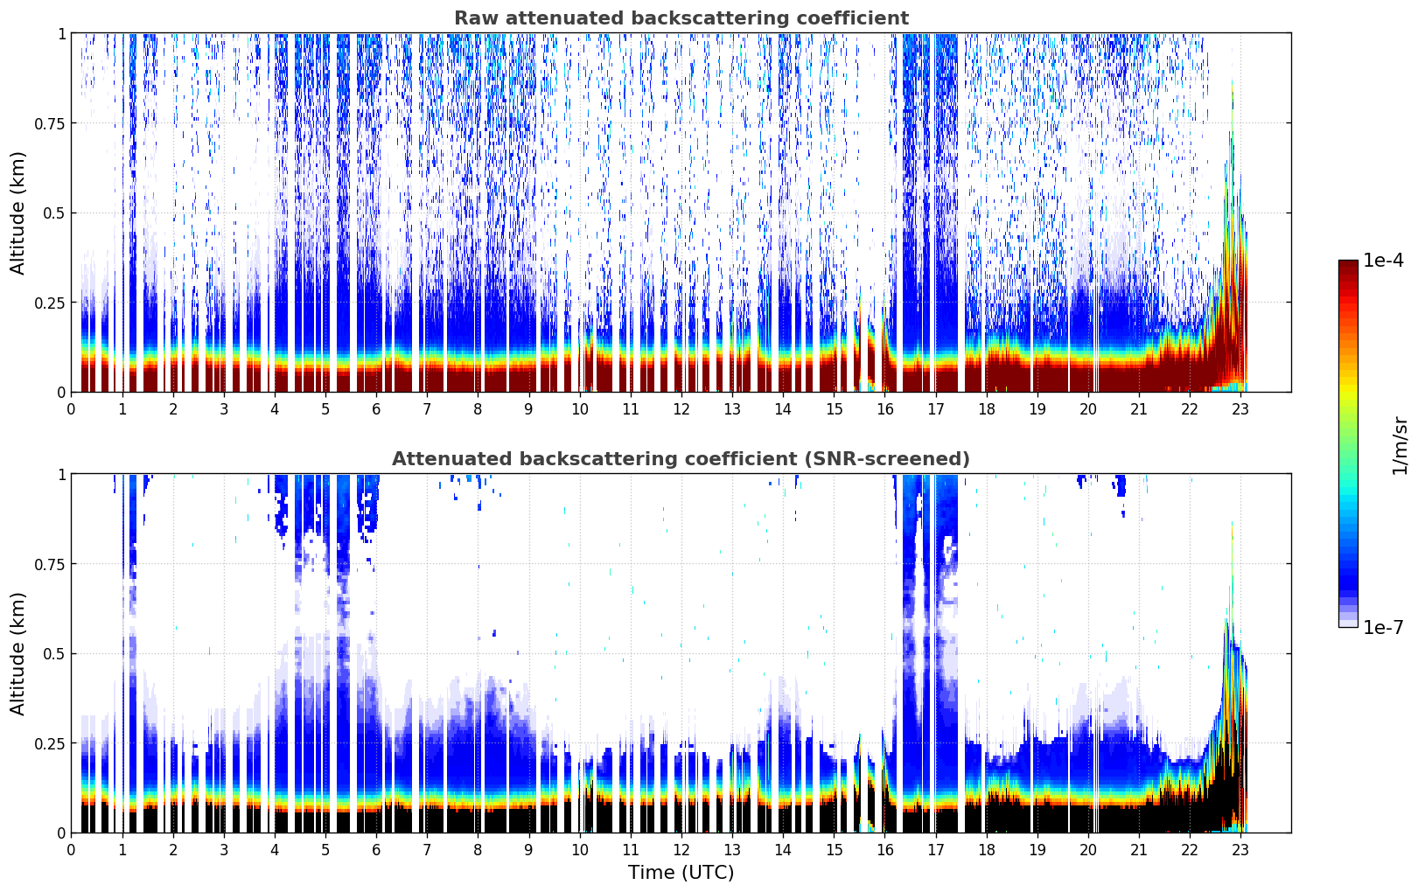Click the 'Time (UTC)' x-axis label
This screenshot has width=1418, height=892.
[681, 873]
